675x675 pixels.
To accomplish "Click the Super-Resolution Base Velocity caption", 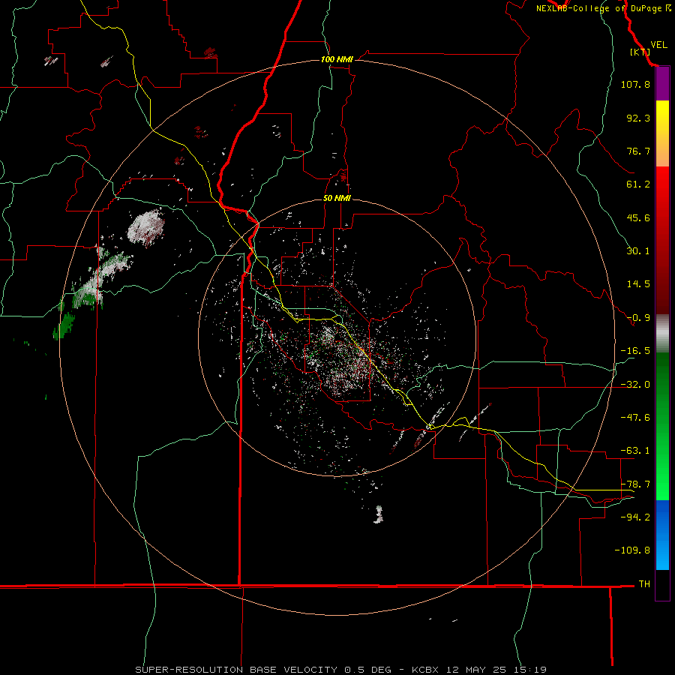I will (340, 670).
